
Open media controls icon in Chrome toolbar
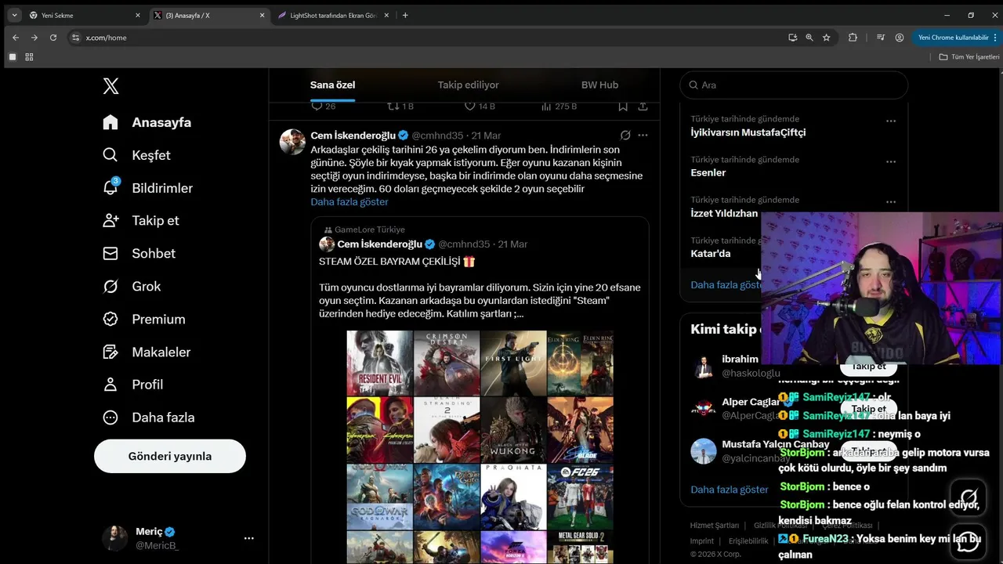(x=881, y=38)
